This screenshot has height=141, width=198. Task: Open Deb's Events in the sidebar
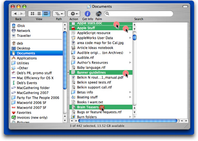point(37,83)
